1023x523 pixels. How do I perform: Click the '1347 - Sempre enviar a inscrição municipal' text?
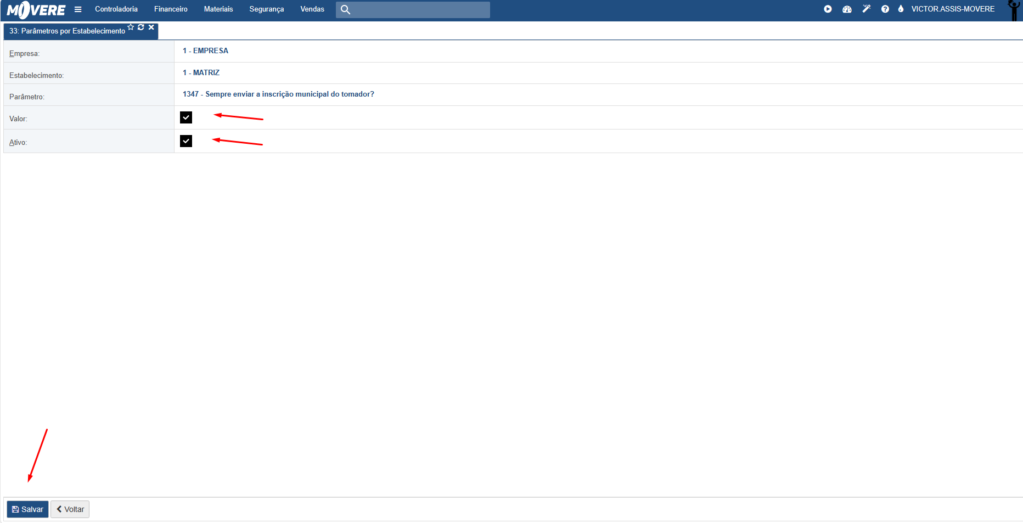tap(278, 94)
